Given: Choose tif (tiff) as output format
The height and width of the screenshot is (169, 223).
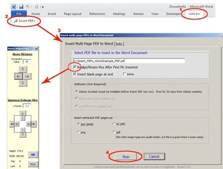Looking at the screenshot, I should click(x=114, y=124).
